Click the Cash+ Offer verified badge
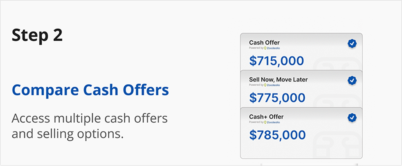The width and height of the screenshot is (402, 166). tap(352, 118)
